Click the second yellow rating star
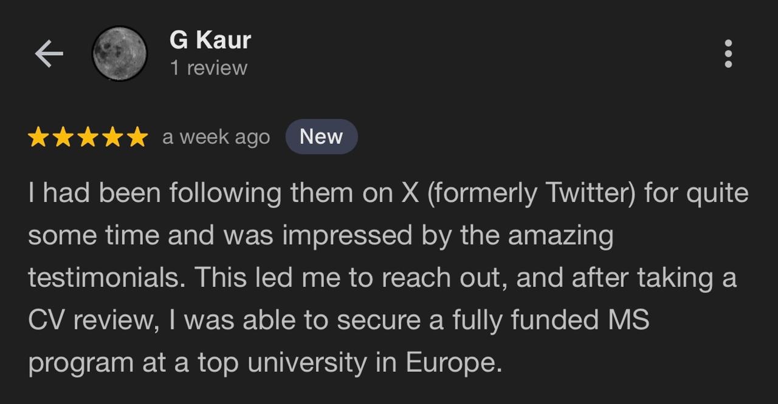This screenshot has height=404, width=778. click(x=64, y=137)
